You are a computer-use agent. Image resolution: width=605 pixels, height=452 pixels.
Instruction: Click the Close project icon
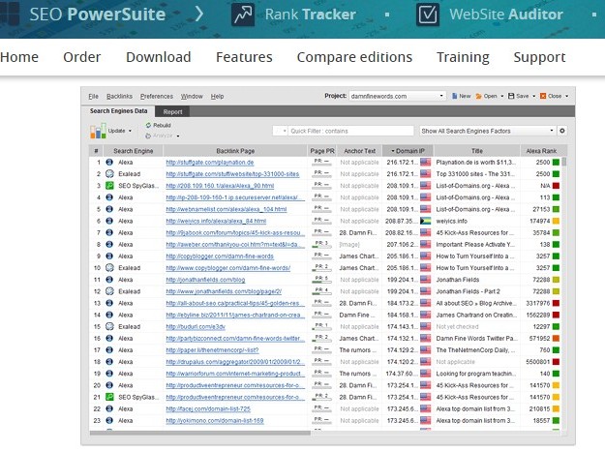pos(543,96)
